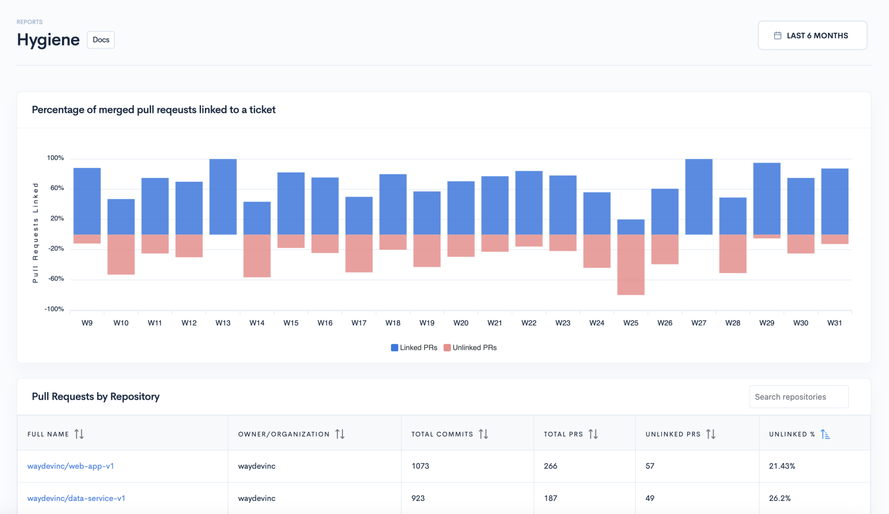Open the Docs button next to Hygiene
The width and height of the screenshot is (889, 514).
tap(100, 40)
